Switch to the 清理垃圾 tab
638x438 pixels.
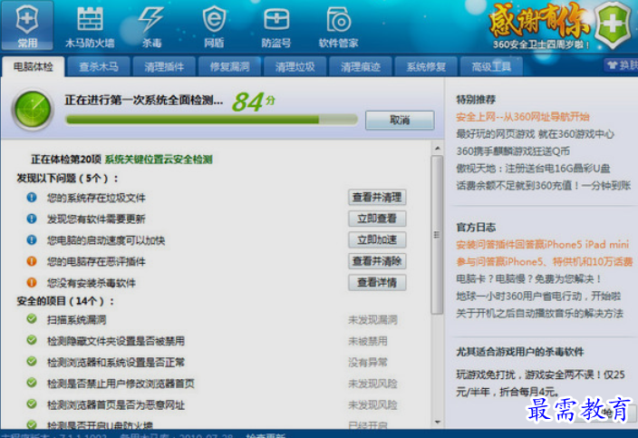(295, 67)
